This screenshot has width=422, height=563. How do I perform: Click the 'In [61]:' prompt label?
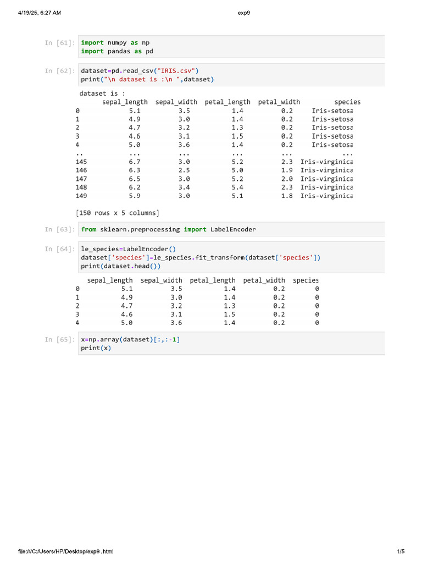[59, 43]
